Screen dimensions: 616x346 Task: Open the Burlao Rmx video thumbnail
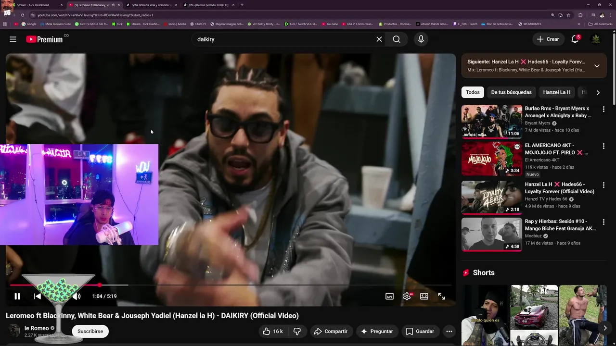492,122
